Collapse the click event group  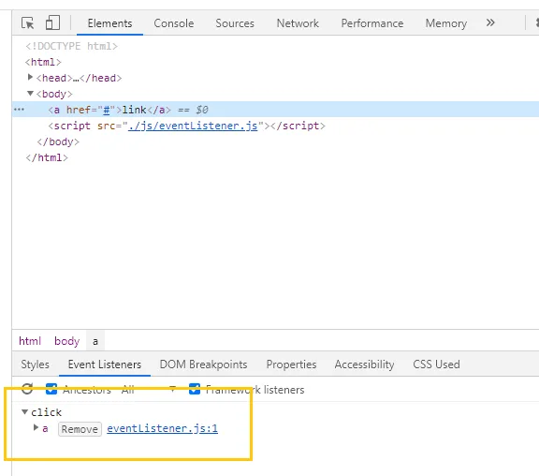point(24,411)
